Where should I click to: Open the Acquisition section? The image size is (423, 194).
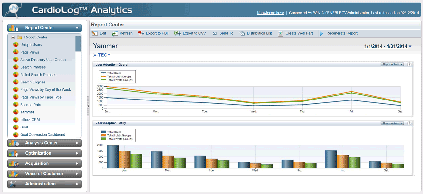(44, 163)
